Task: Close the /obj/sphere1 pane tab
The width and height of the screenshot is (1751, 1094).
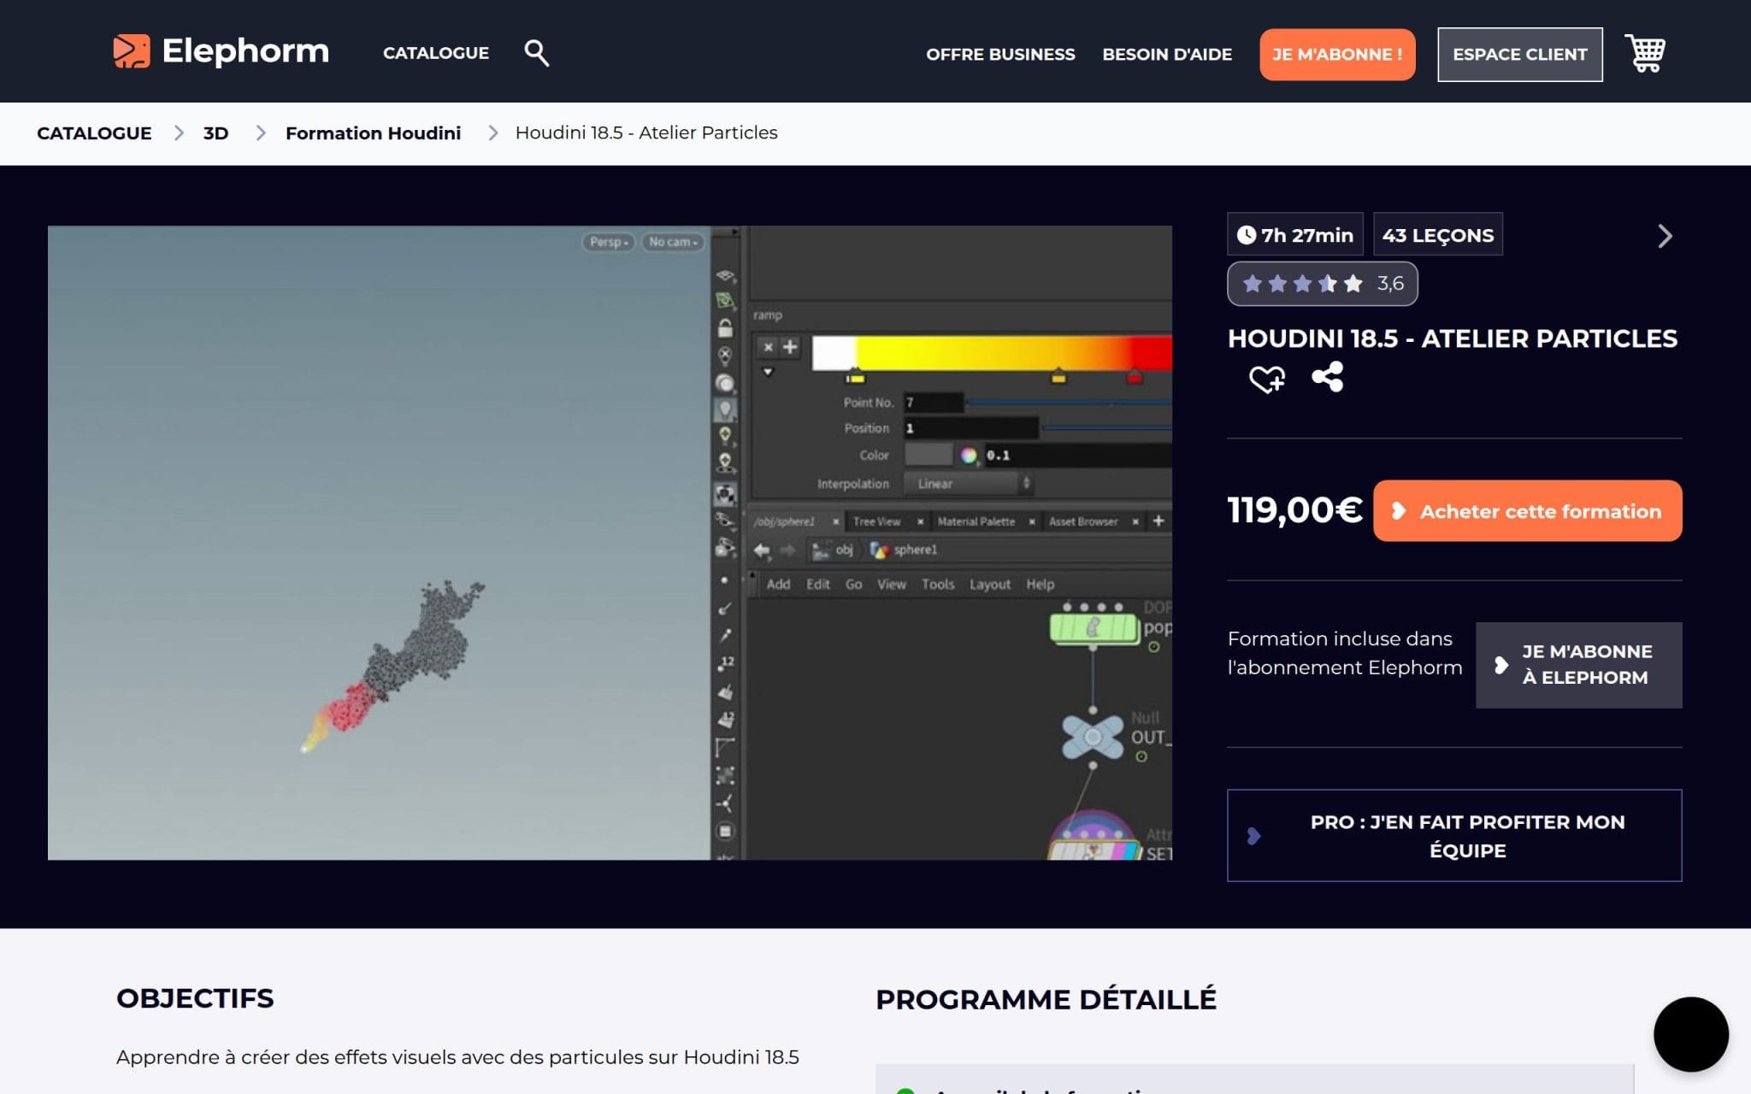Action: pos(835,521)
